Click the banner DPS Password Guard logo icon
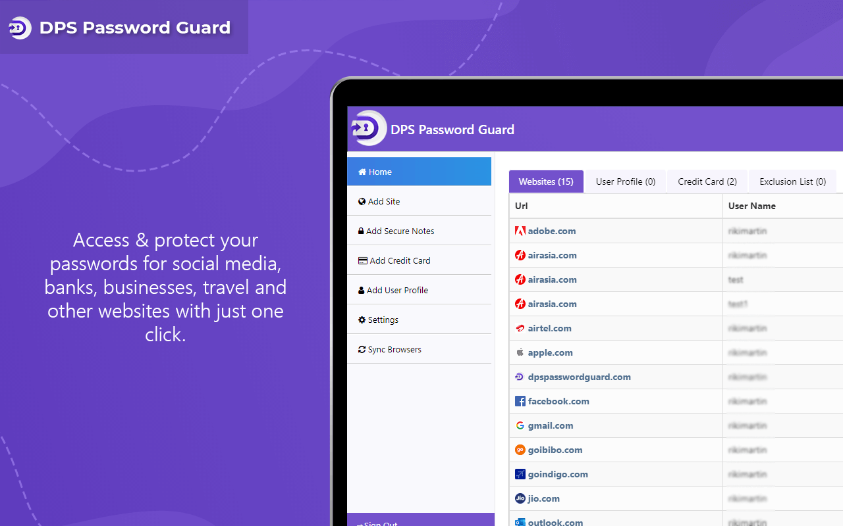 (x=20, y=28)
